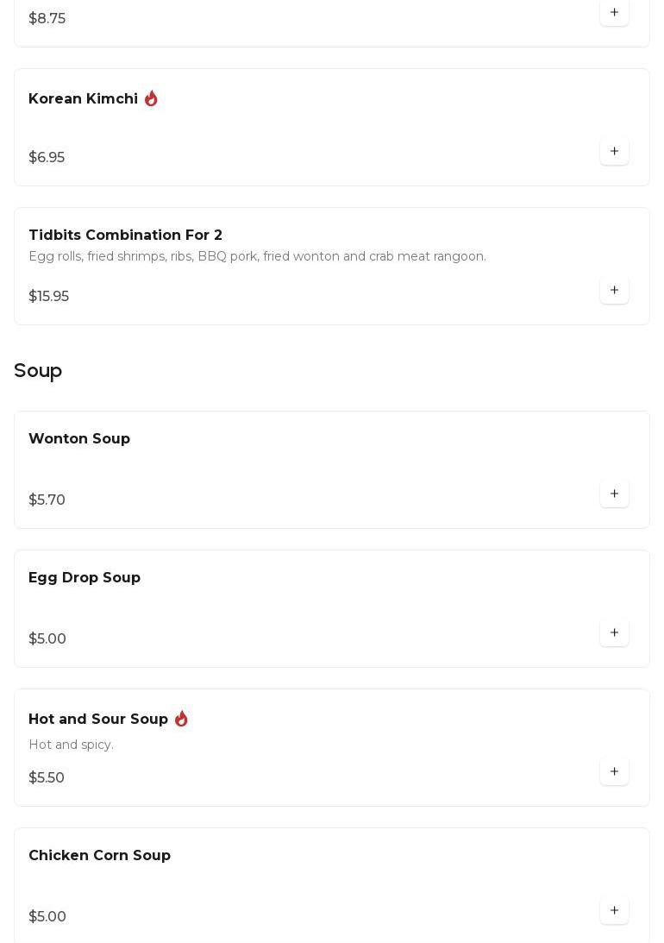Open Tidbits Combination For 2 details

(x=125, y=236)
